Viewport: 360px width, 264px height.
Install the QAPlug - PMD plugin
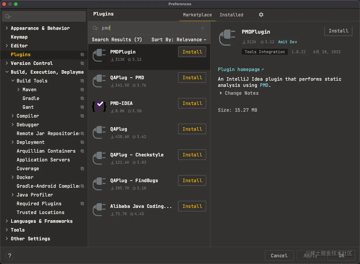(x=192, y=77)
